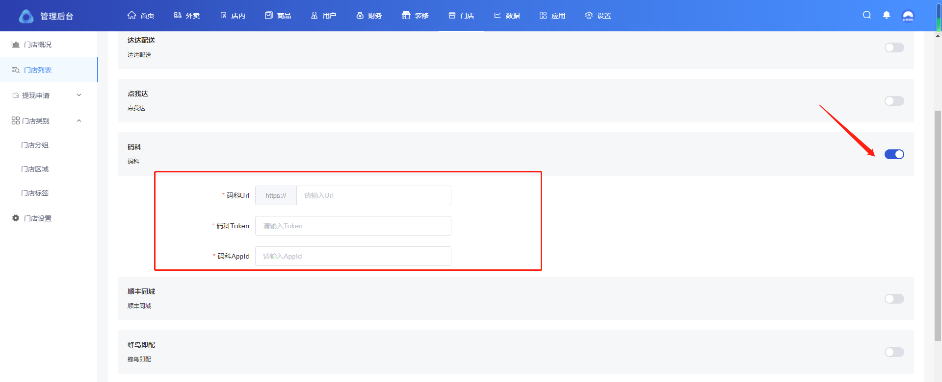Open the notification bell
942x382 pixels.
tap(887, 15)
